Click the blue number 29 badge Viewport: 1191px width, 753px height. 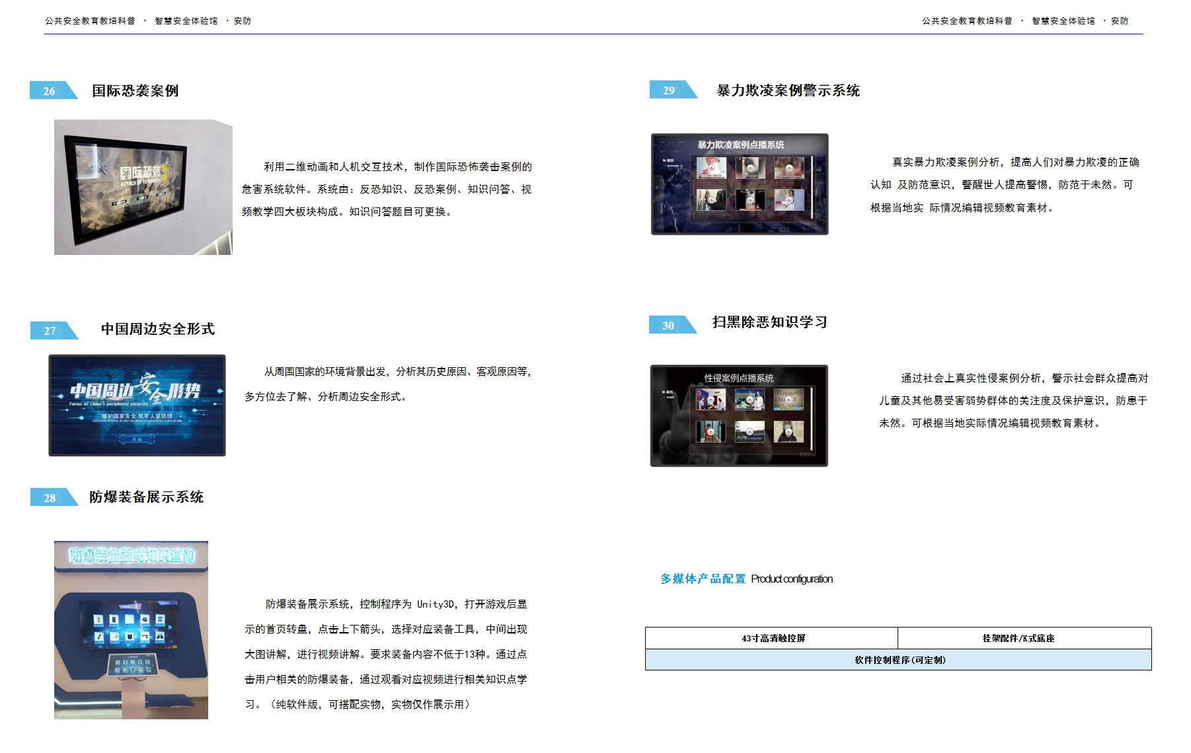[670, 90]
